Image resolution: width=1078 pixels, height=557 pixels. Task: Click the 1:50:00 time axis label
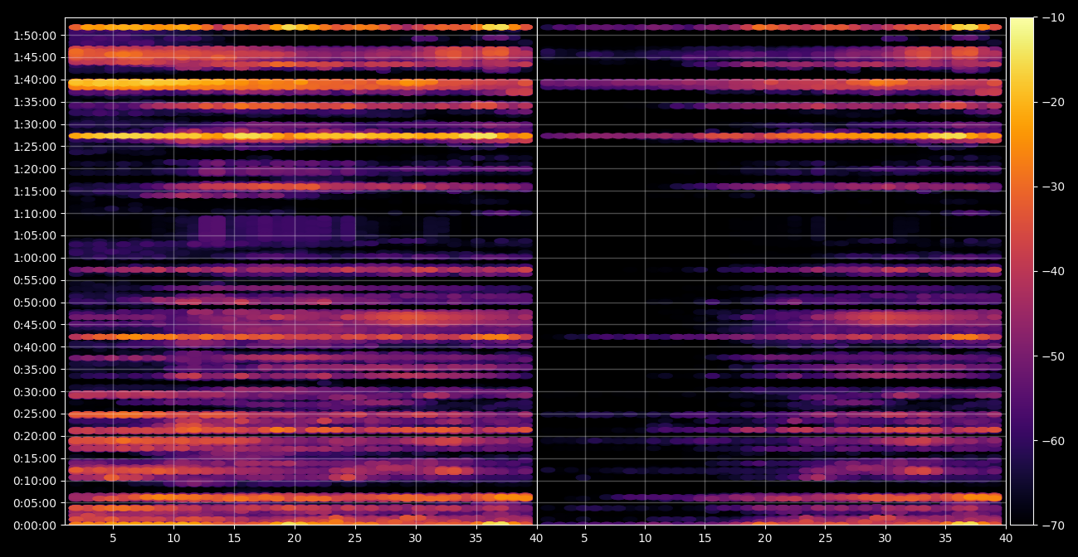[34, 36]
